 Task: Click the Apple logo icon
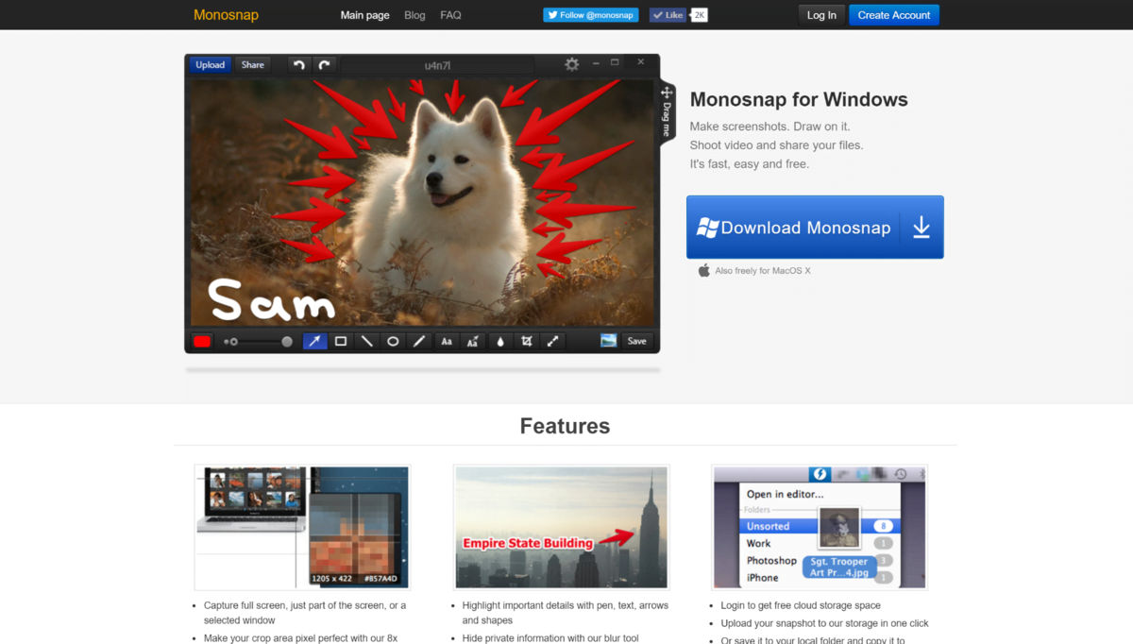coord(703,271)
